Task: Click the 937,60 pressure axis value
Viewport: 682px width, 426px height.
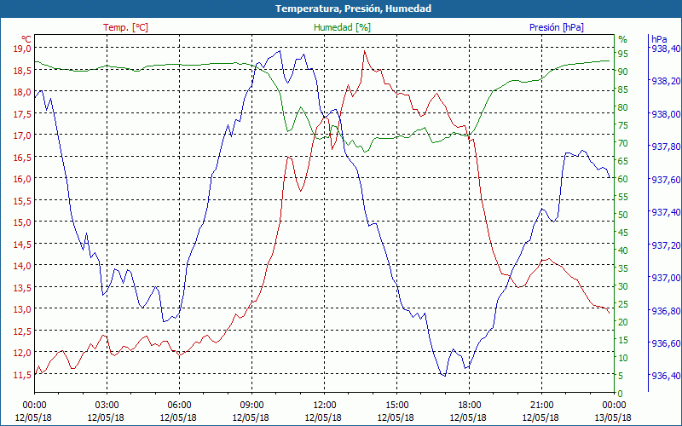Action: click(x=666, y=179)
